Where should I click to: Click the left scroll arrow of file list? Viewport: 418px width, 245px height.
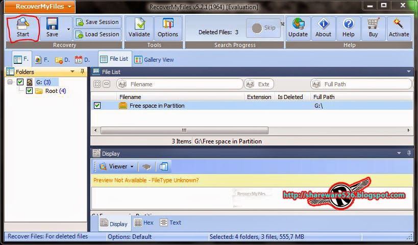coord(96,130)
